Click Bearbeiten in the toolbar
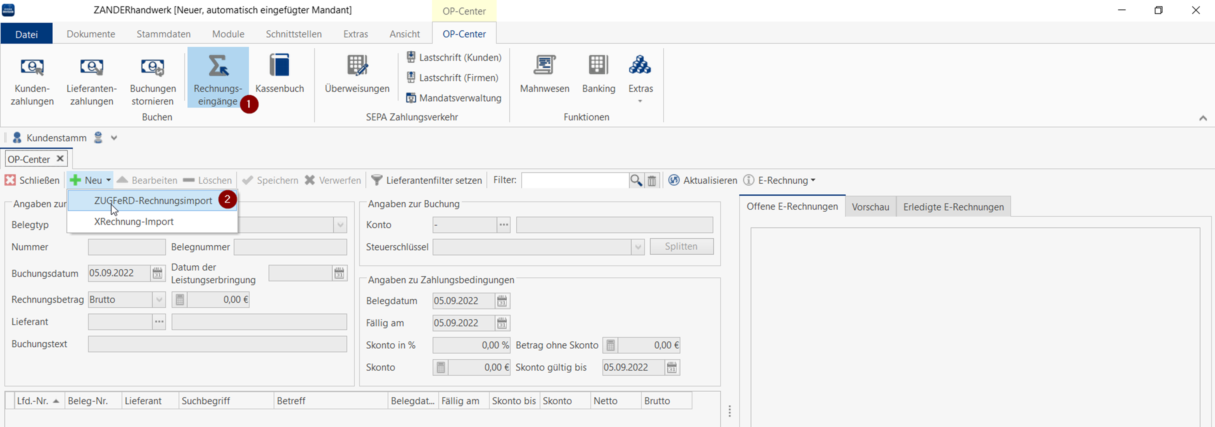Image resolution: width=1215 pixels, height=427 pixels. (x=147, y=180)
